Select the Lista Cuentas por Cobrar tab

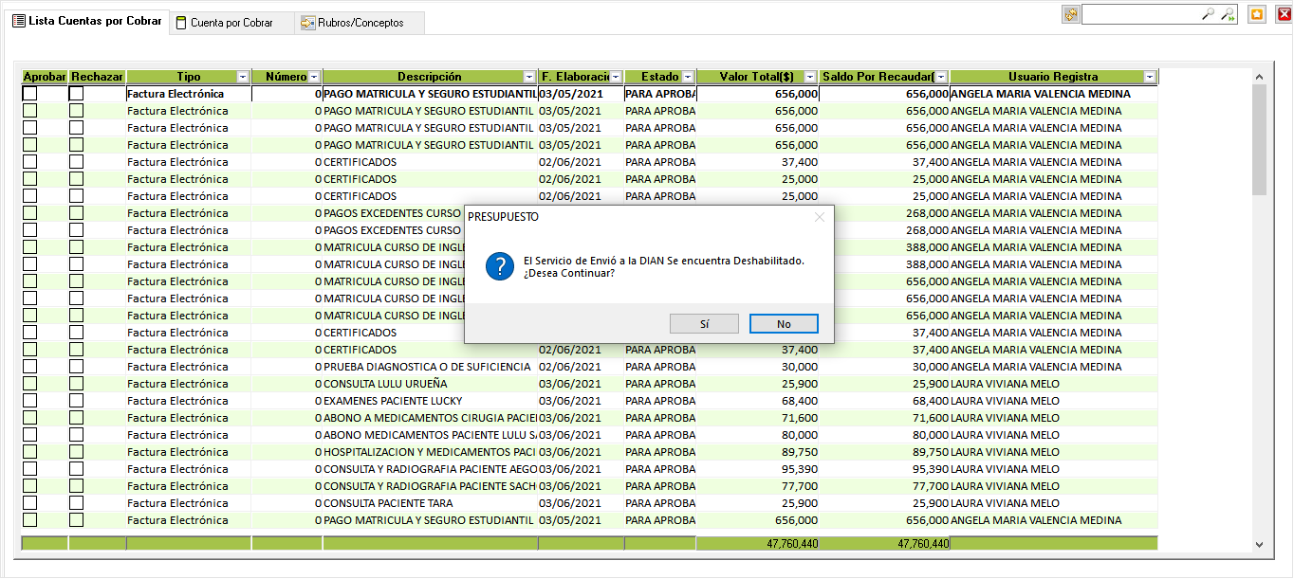tap(87, 21)
